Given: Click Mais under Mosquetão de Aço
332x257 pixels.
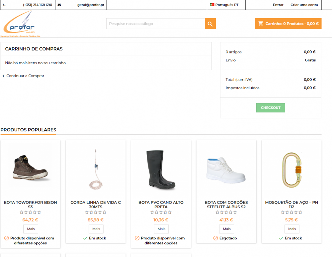Looking at the screenshot, I should coord(292,229).
